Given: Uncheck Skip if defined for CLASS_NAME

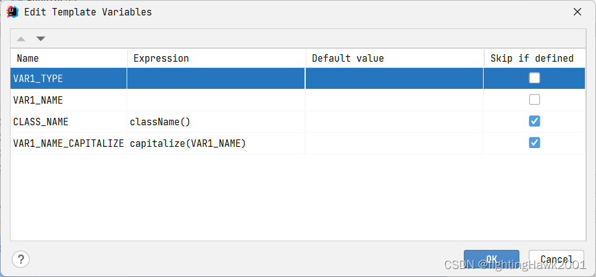Looking at the screenshot, I should tap(534, 122).
